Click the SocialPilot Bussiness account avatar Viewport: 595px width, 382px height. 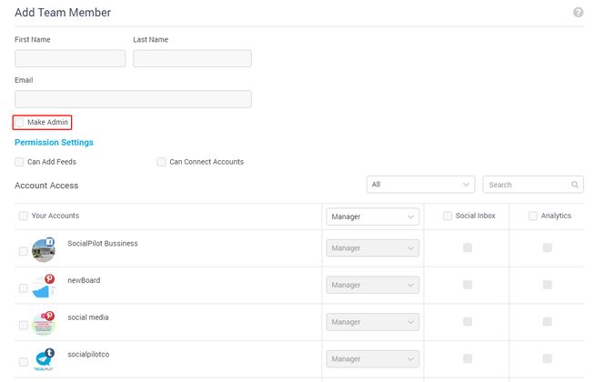43,250
